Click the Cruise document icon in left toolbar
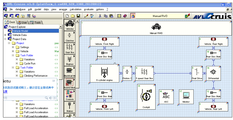 pyautogui.click(x=12, y=16)
